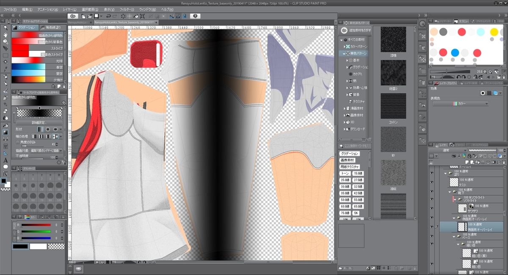Viewport: 508px width, 275px height.
Task: Toggle visibility of 塗り folder
Action: [x=432, y=173]
